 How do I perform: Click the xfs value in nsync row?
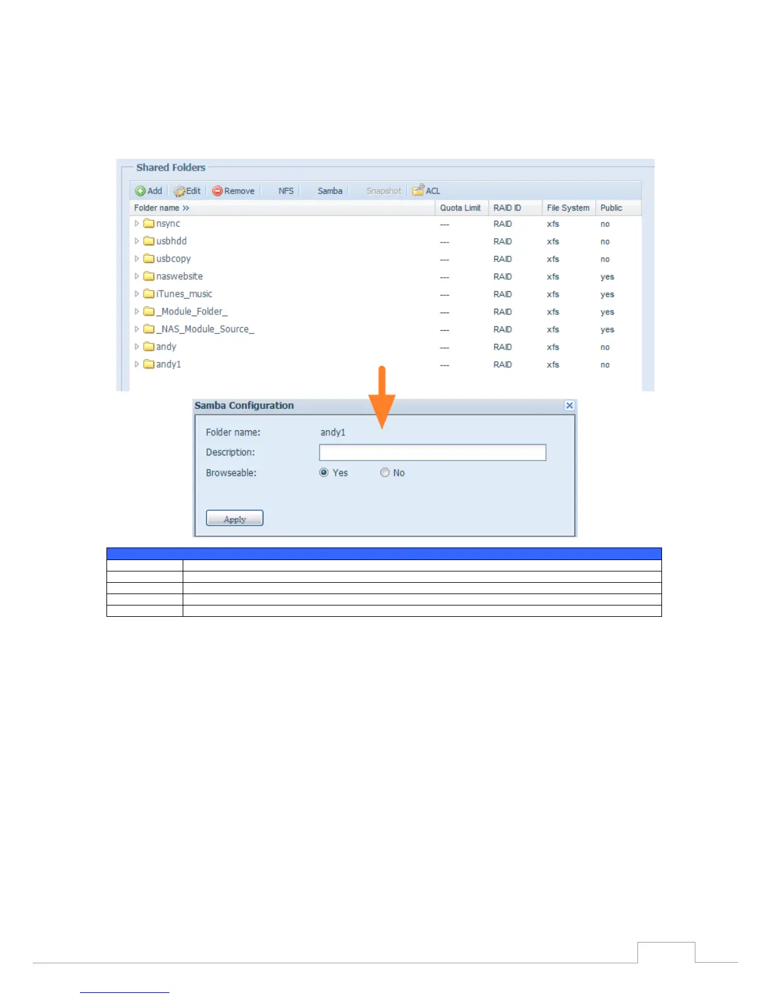pyautogui.click(x=553, y=224)
